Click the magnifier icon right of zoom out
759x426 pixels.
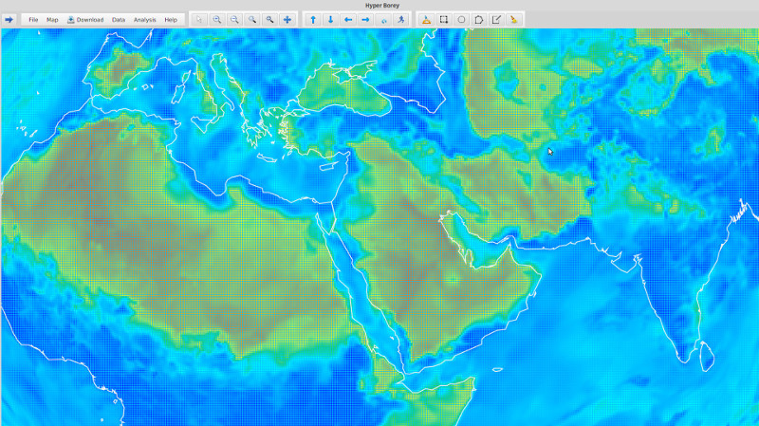[252, 20]
